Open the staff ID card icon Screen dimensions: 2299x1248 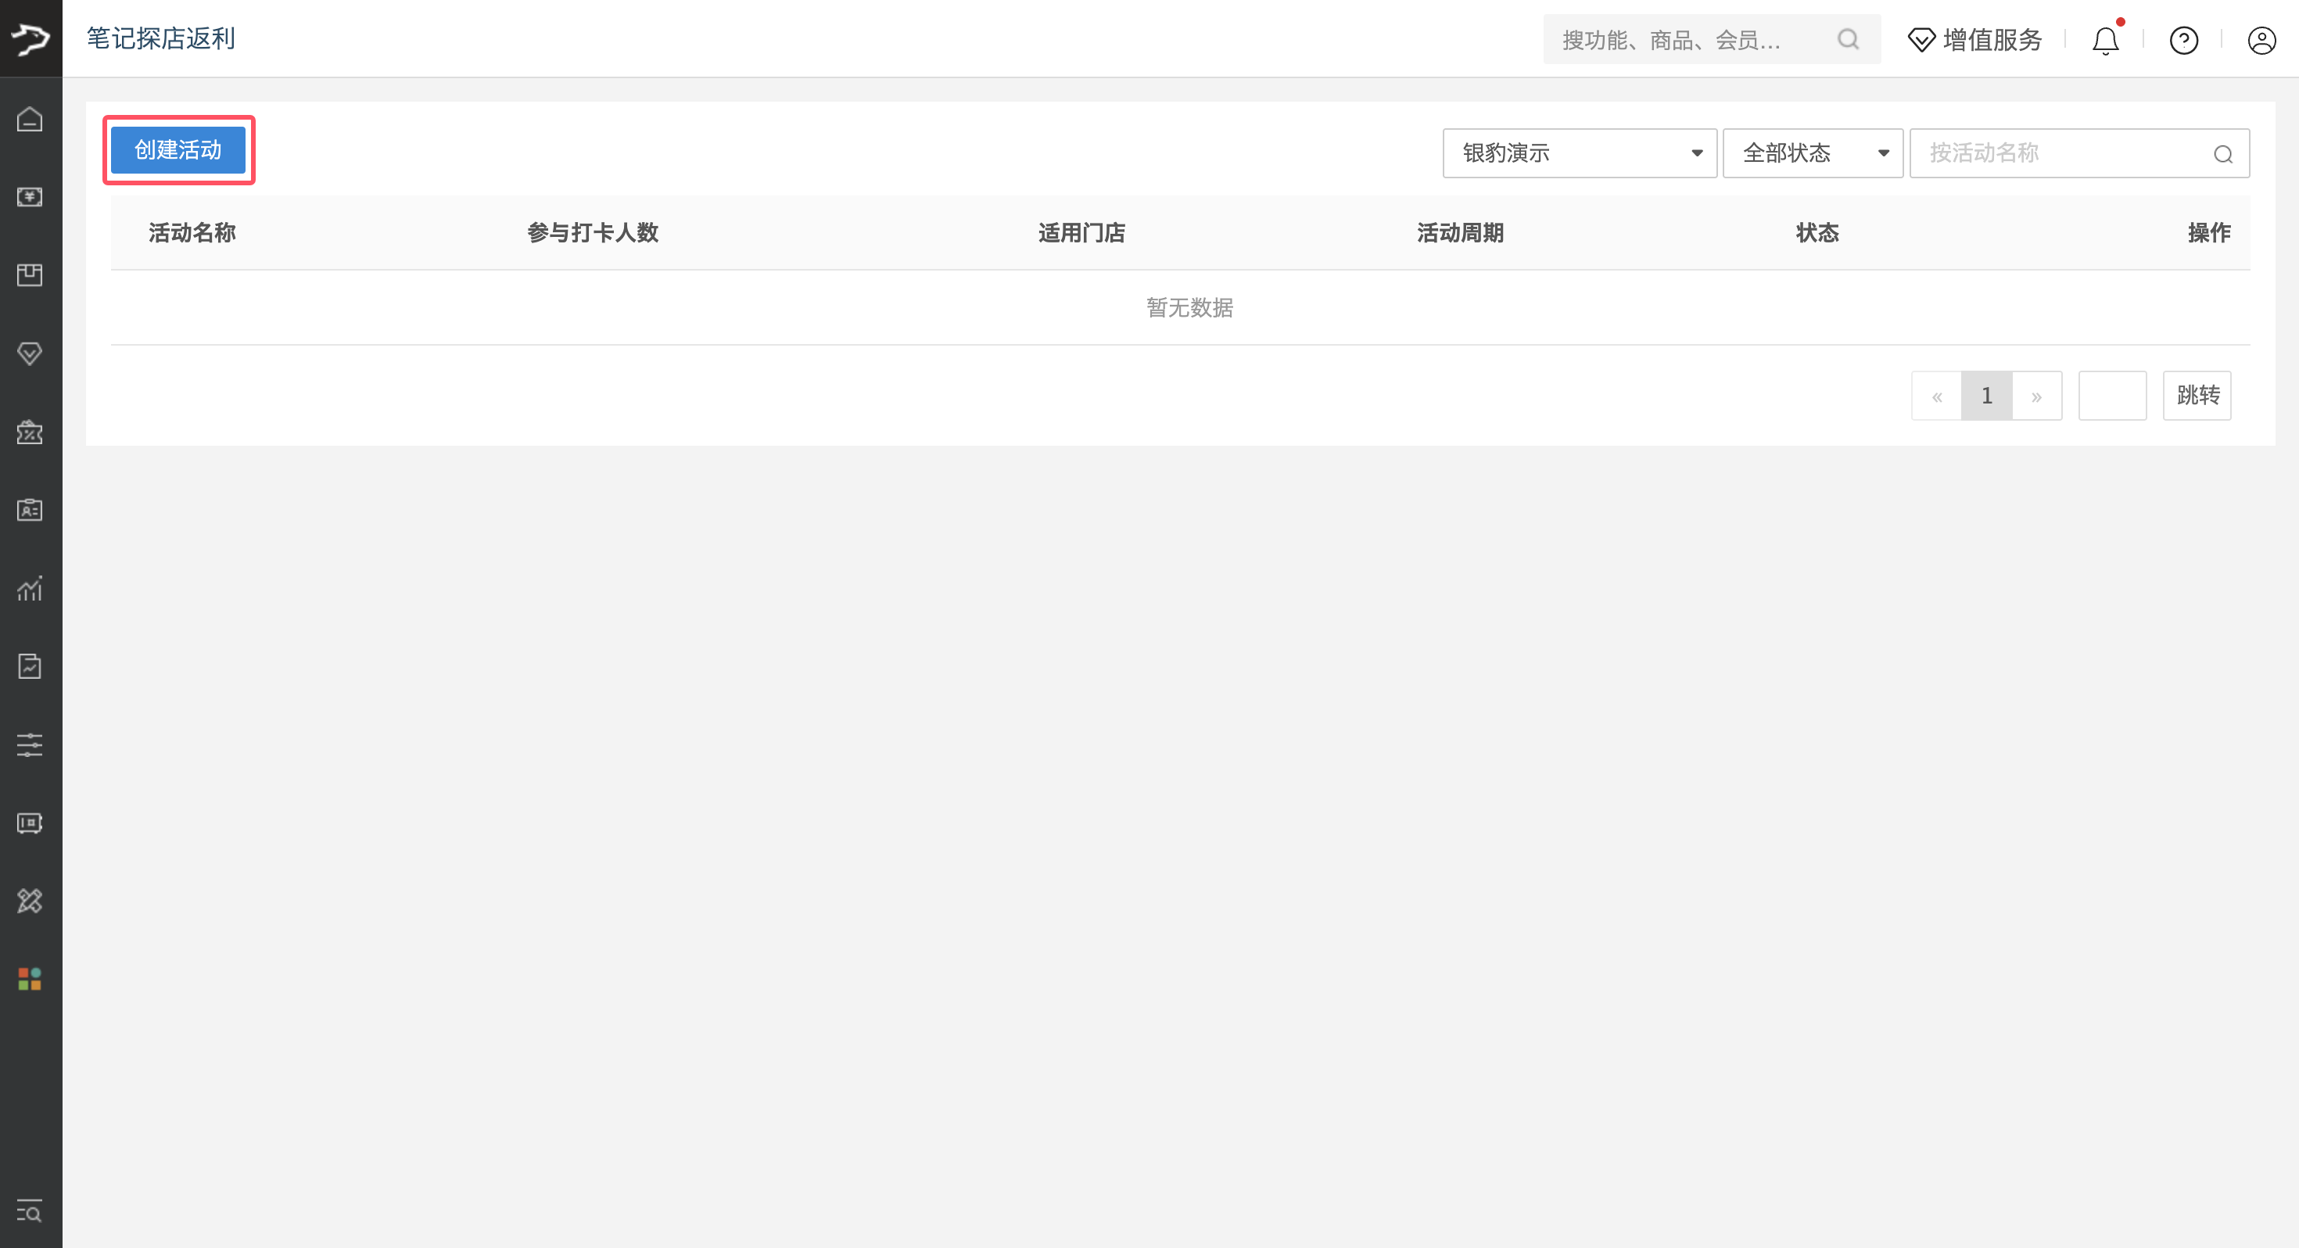pos(30,510)
